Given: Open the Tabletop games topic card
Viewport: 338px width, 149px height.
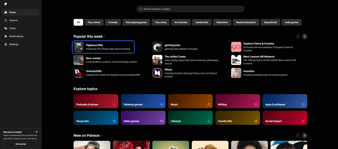Looking at the screenshot, I should tap(143, 101).
